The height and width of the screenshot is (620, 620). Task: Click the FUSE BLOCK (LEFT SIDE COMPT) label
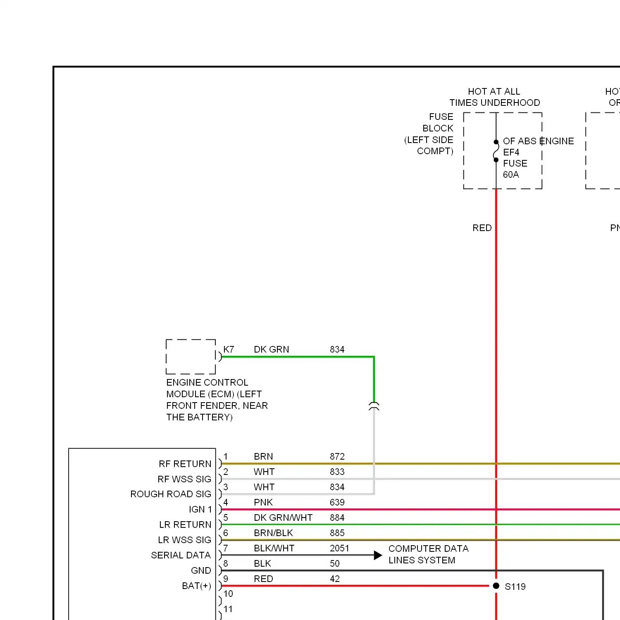point(429,134)
